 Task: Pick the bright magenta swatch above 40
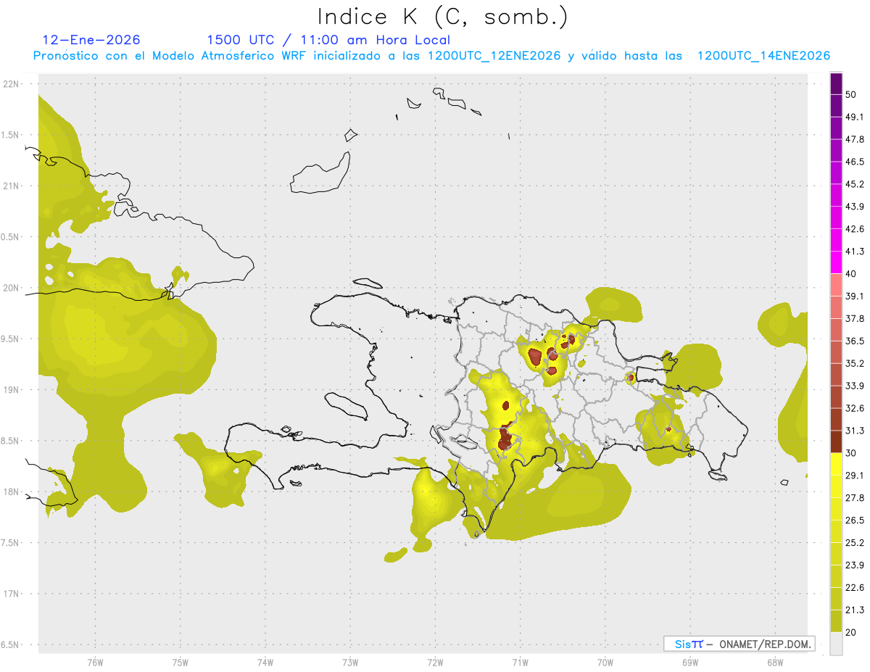point(836,262)
